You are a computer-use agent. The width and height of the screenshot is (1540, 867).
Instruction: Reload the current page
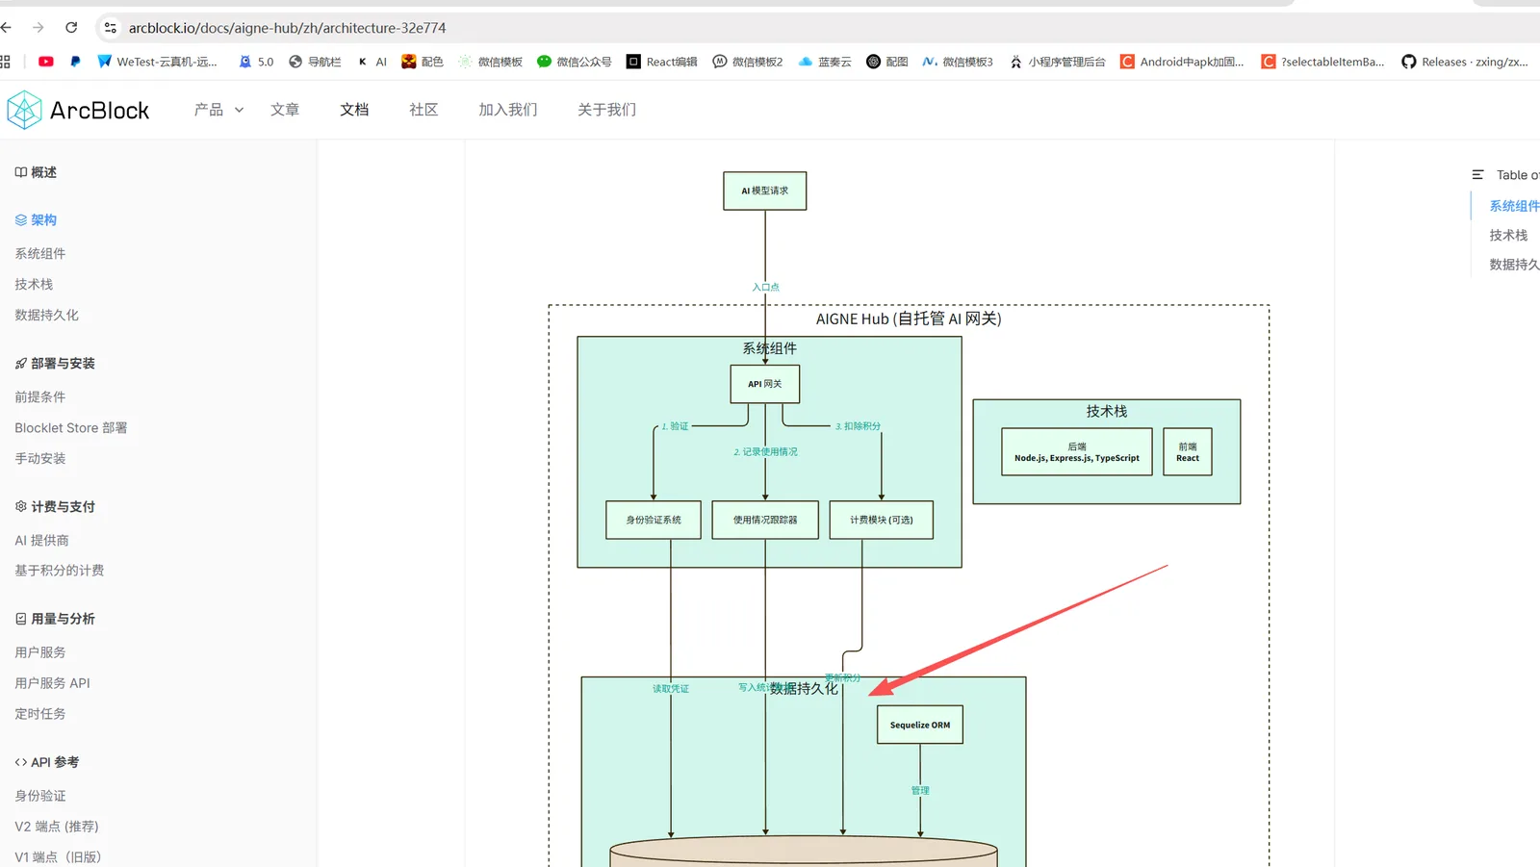click(x=71, y=28)
